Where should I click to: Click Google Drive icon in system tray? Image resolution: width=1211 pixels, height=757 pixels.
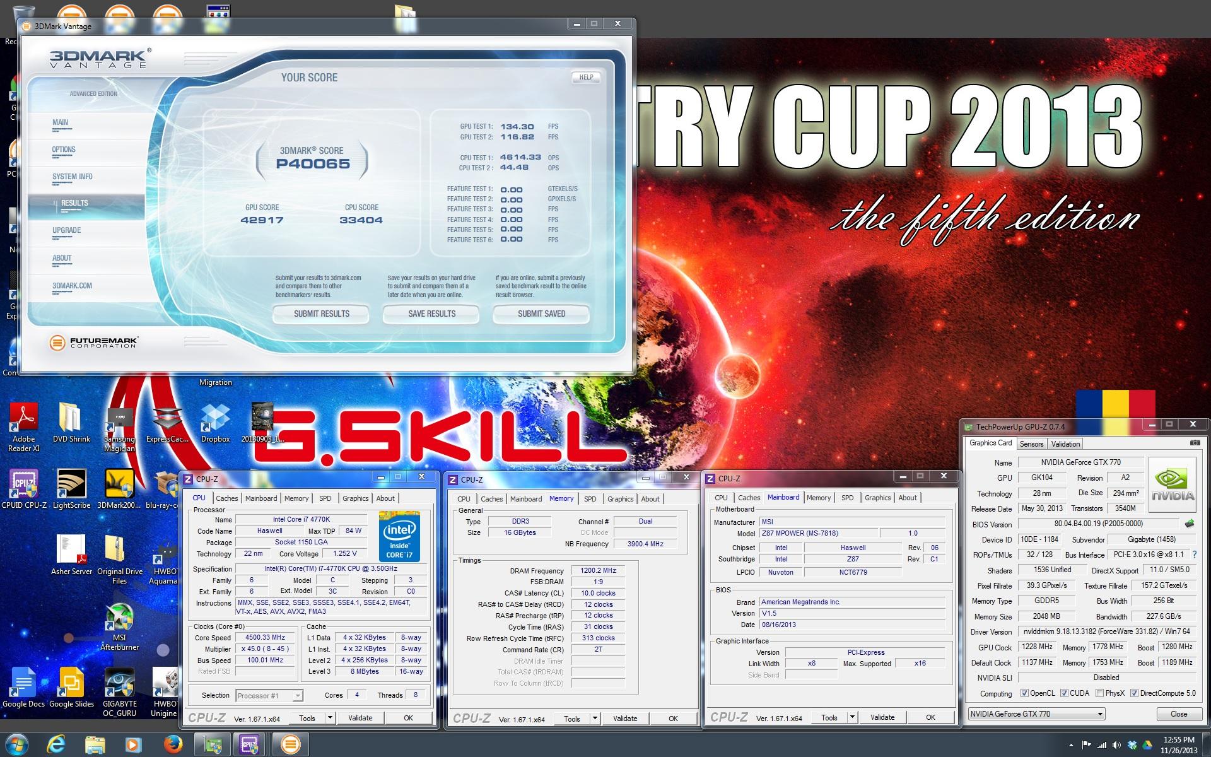(x=1147, y=745)
